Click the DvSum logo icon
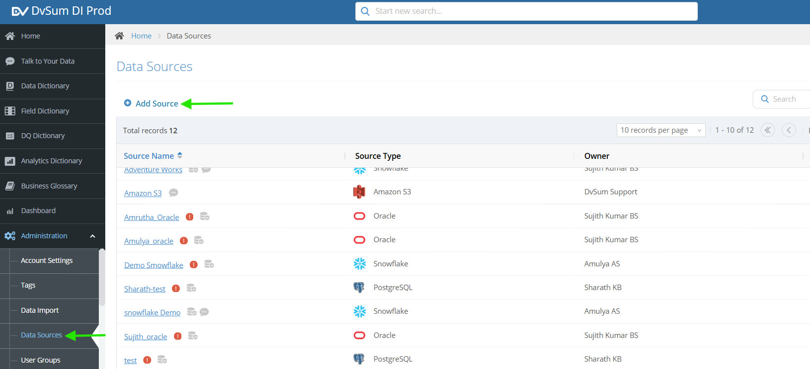The image size is (810, 369). pos(20,11)
